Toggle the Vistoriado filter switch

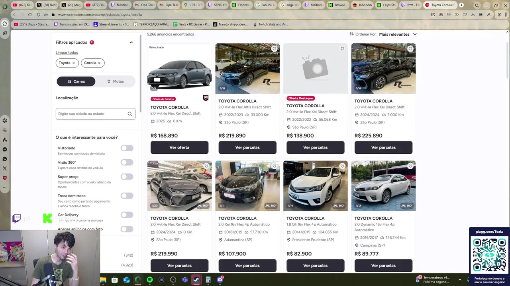point(127,148)
